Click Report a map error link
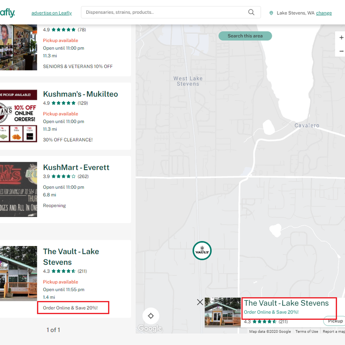Viewport: 345px width, 345px height. [x=334, y=331]
